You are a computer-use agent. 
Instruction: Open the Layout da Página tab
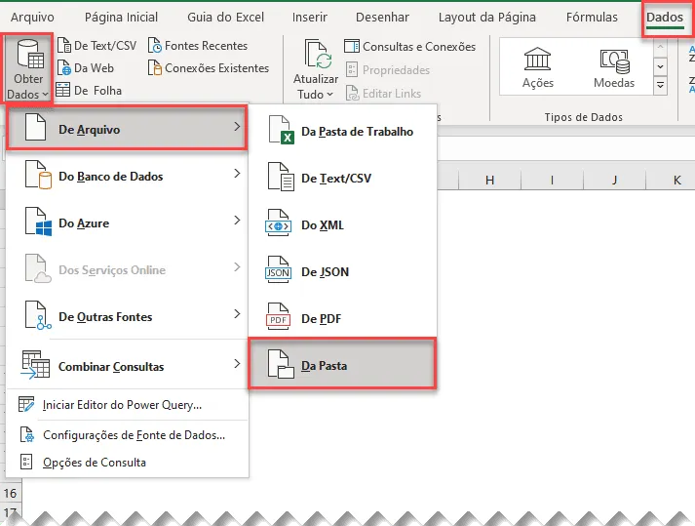[487, 18]
